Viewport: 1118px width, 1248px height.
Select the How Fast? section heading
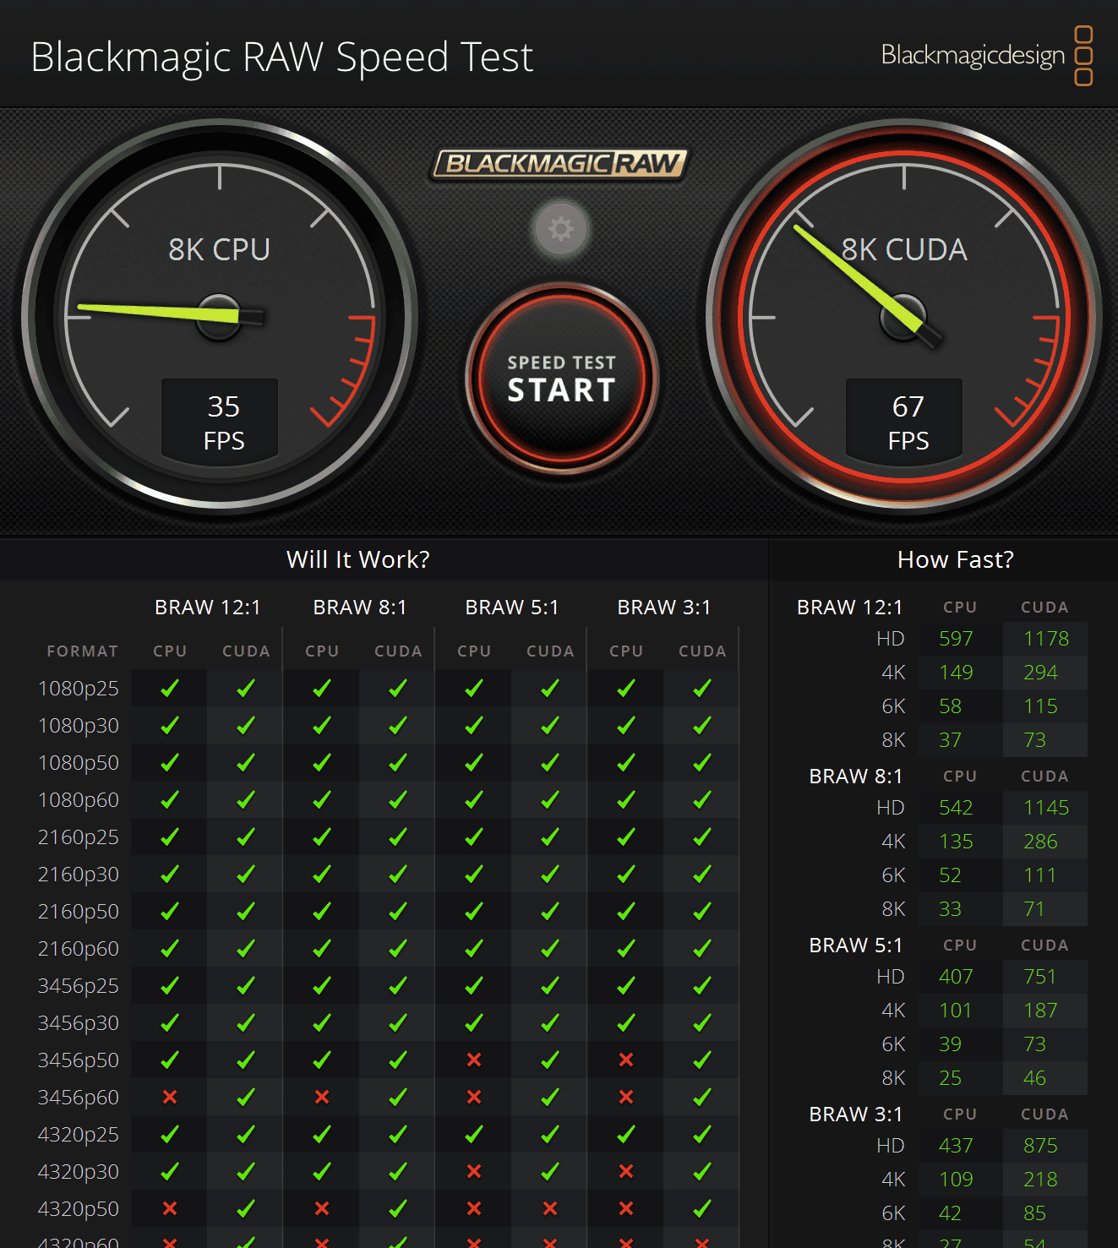955,559
